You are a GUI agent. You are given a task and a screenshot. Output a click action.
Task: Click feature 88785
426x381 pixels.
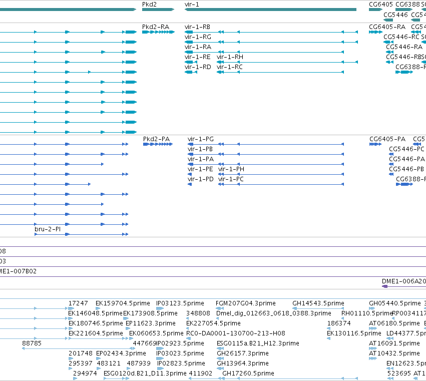click(x=32, y=344)
